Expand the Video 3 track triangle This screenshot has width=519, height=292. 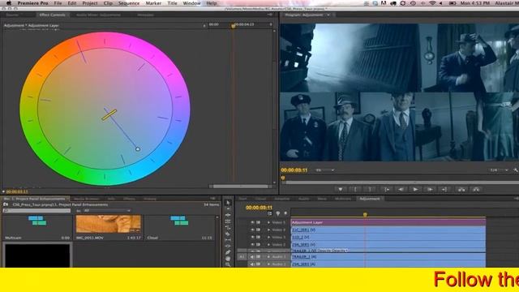pos(268,237)
